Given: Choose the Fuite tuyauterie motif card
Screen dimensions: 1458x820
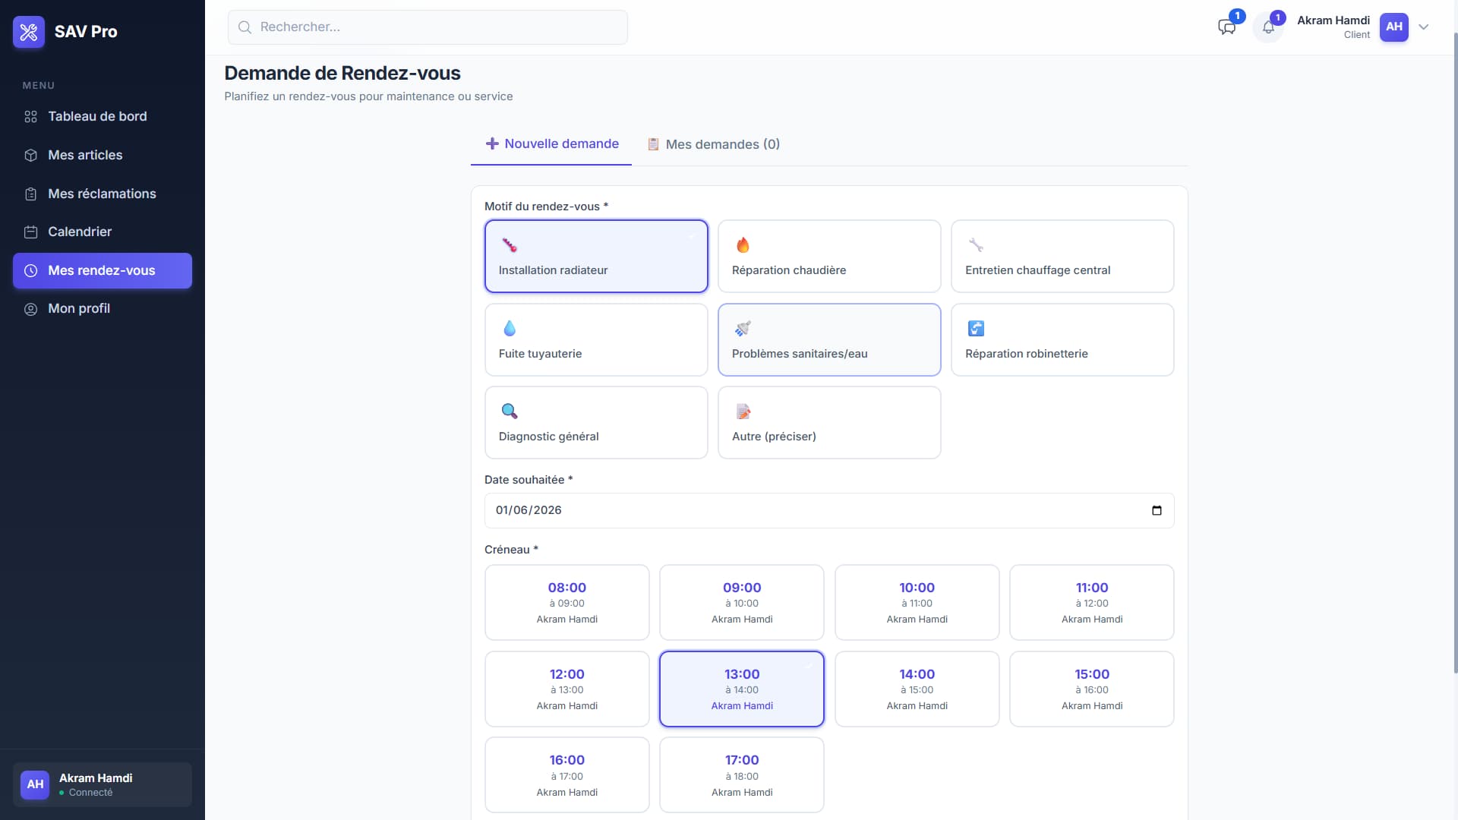Looking at the screenshot, I should 596,339.
